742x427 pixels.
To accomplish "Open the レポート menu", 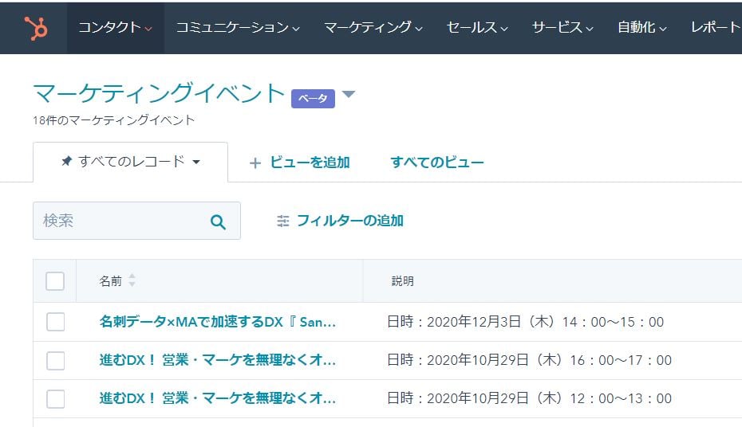I will [716, 27].
